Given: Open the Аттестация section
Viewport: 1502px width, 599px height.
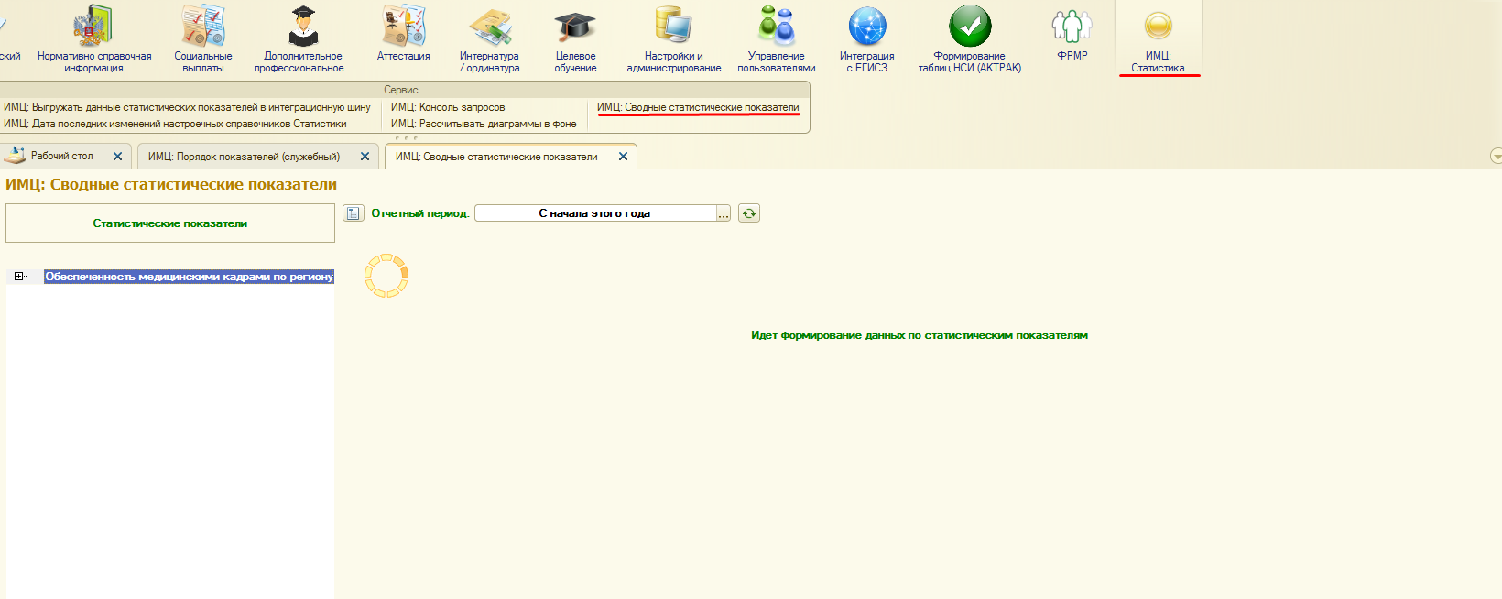Looking at the screenshot, I should coord(403,37).
